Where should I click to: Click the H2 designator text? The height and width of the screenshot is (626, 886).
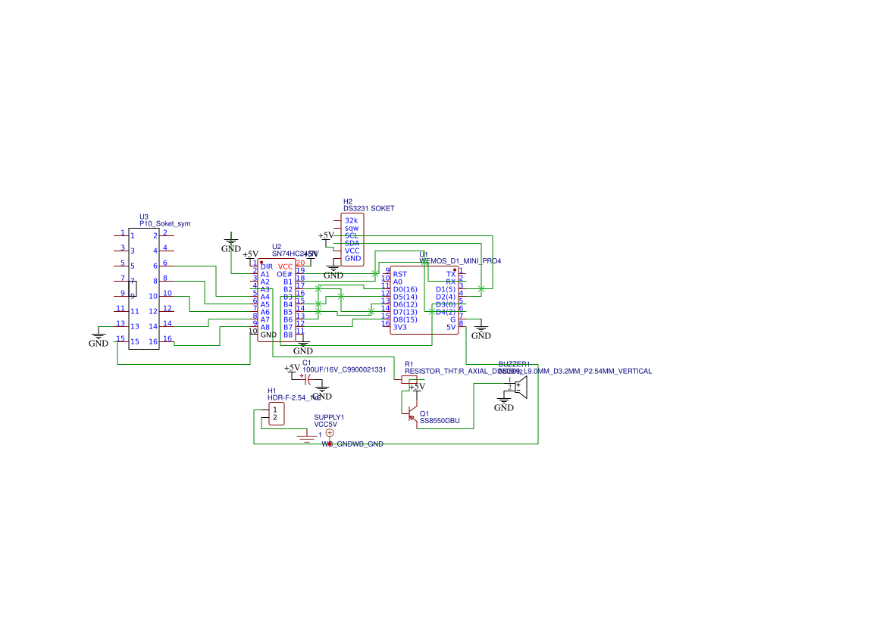tap(348, 201)
